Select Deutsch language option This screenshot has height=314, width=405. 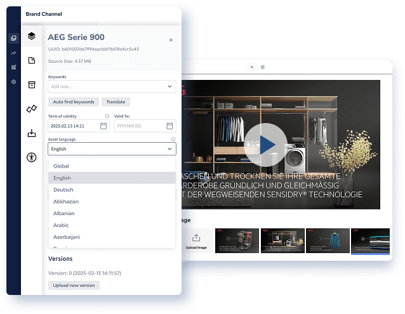pos(112,190)
